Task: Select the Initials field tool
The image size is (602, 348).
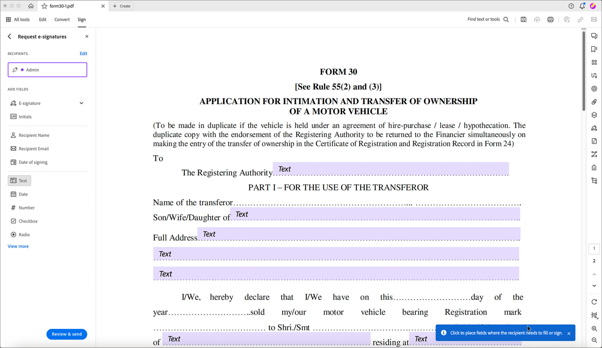Action: tap(25, 116)
